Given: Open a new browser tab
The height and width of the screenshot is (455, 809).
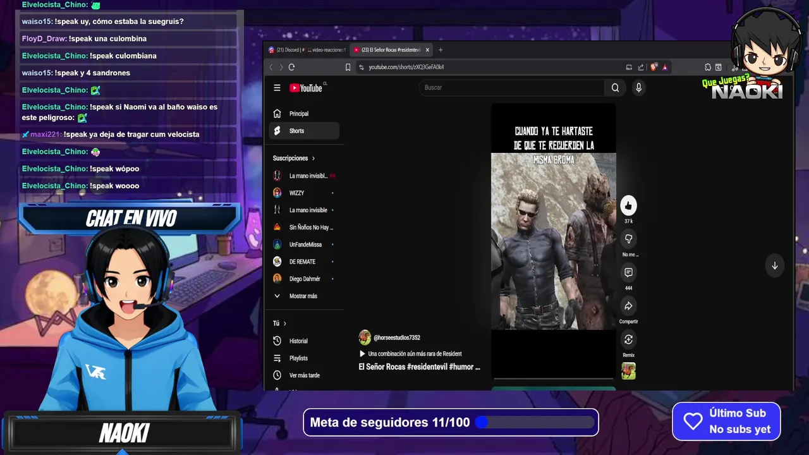Looking at the screenshot, I should pyautogui.click(x=441, y=50).
